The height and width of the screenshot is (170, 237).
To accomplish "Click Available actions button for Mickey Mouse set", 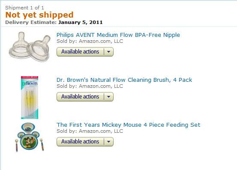I will tap(80, 142).
